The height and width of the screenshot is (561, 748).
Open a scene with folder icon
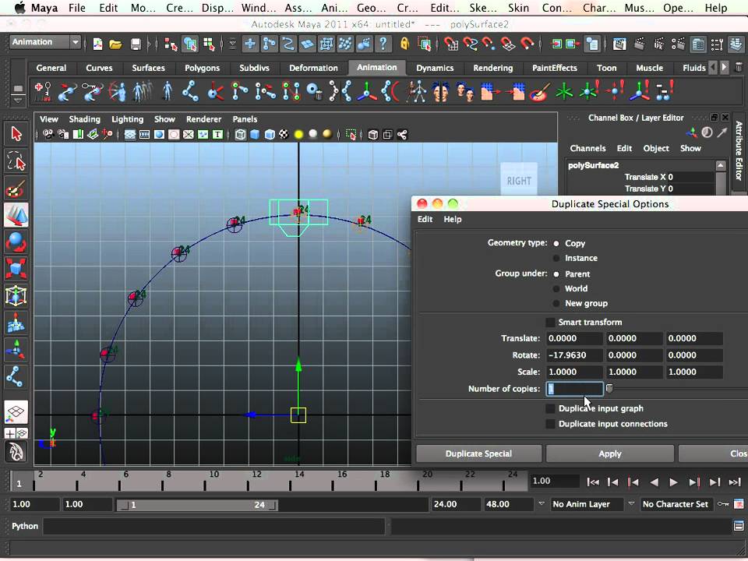[116, 44]
